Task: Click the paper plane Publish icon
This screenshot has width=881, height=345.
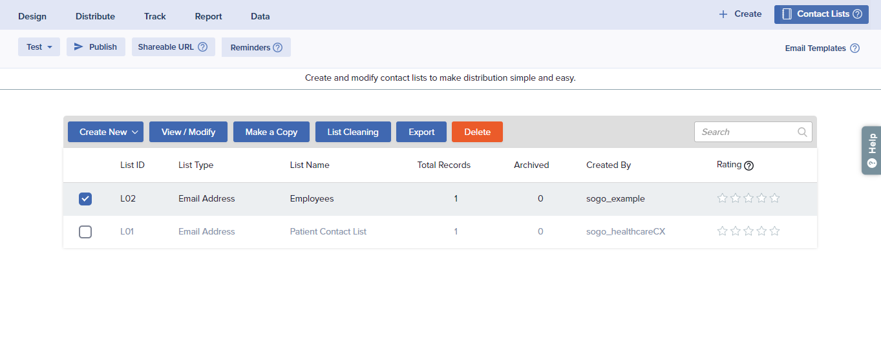Action: pos(79,47)
